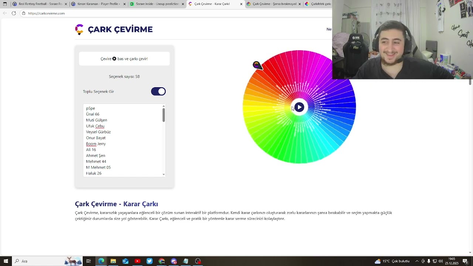Open Microsoft Edge from the taskbar
Image resolution: width=473 pixels, height=266 pixels.
(101, 261)
